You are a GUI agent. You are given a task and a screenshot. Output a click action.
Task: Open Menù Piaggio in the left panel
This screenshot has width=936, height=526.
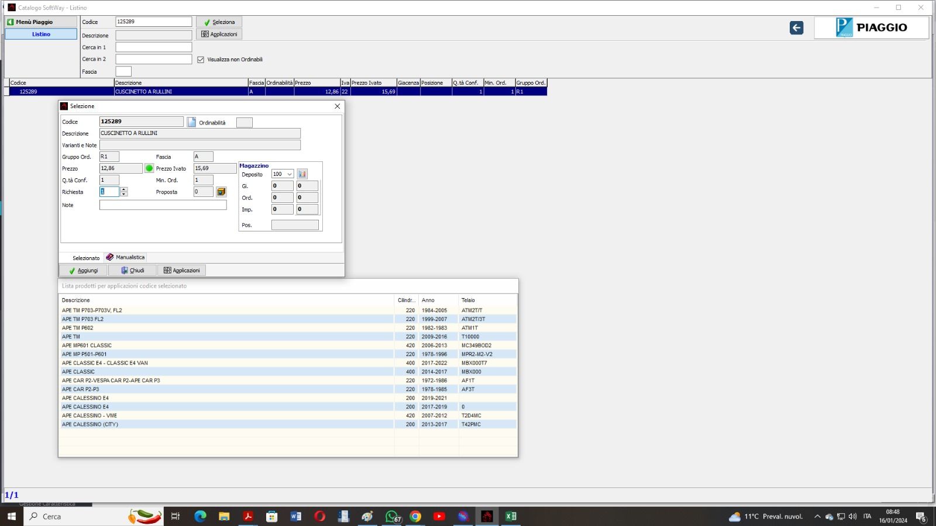coord(41,22)
